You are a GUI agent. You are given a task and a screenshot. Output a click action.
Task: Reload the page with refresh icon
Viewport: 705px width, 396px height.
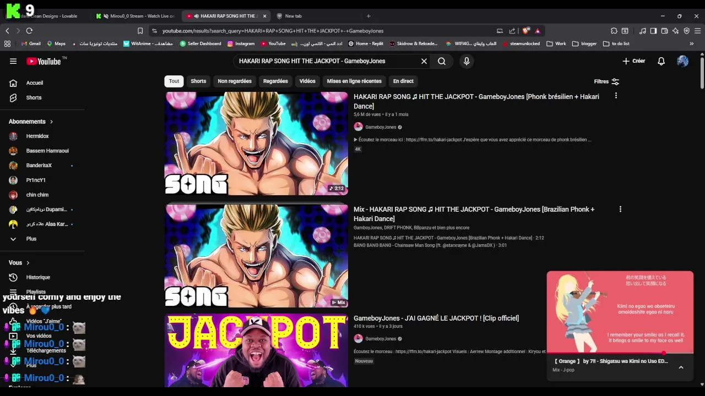coord(29,31)
